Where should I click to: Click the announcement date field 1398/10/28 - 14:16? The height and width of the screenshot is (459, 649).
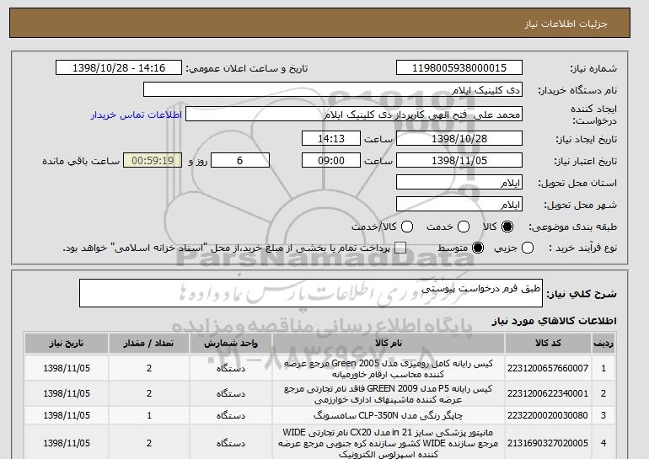pyautogui.click(x=119, y=68)
